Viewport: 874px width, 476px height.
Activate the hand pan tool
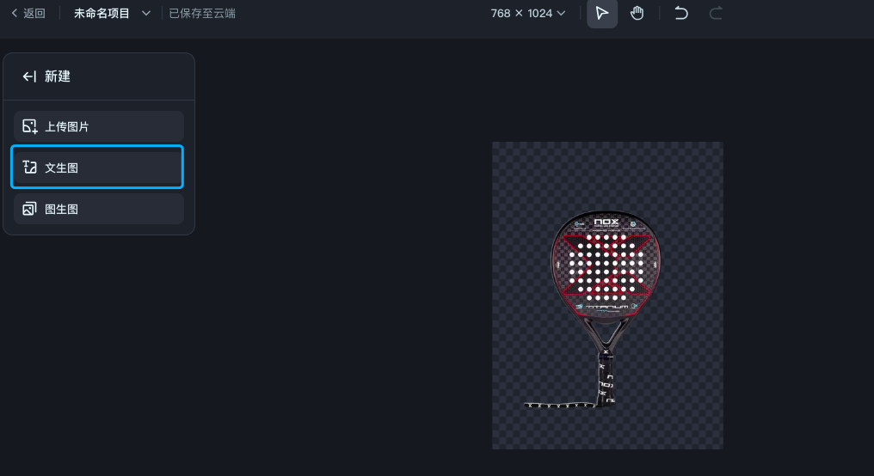(x=637, y=14)
